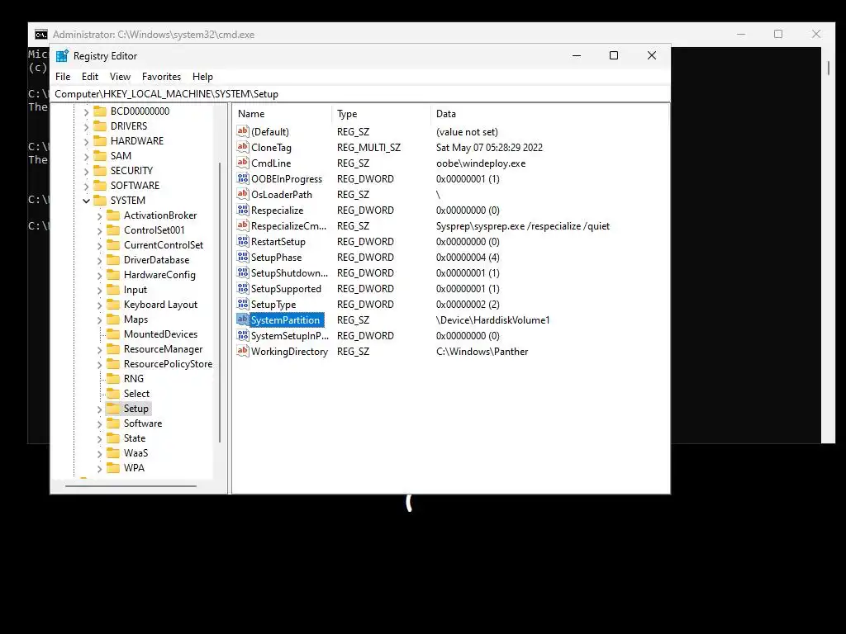Select the Keyboard Layout key
Image resolution: width=846 pixels, height=634 pixels.
point(161,304)
